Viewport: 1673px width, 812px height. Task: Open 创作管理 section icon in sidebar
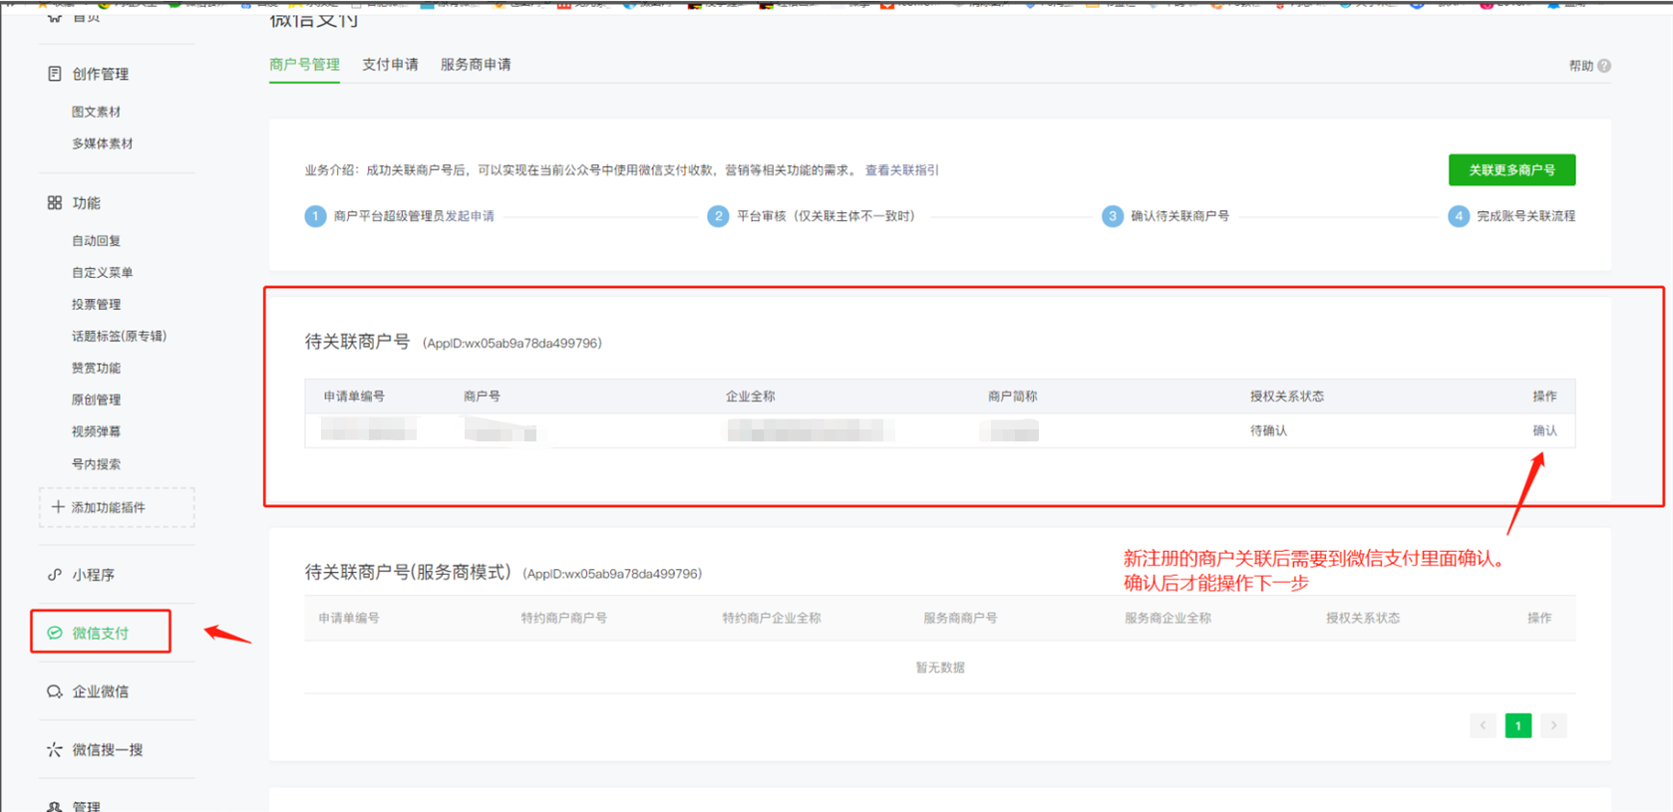54,74
